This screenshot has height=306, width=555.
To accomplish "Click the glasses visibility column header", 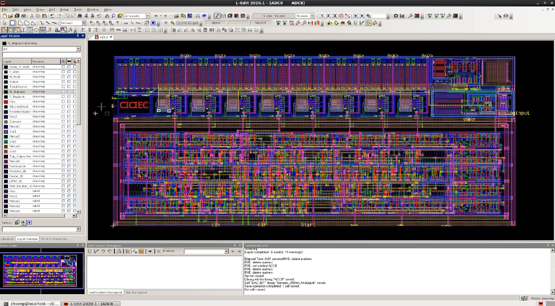I will 69,61.
